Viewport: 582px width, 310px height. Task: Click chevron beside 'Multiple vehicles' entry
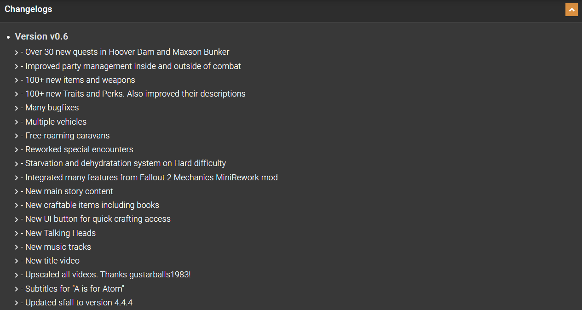click(17, 122)
